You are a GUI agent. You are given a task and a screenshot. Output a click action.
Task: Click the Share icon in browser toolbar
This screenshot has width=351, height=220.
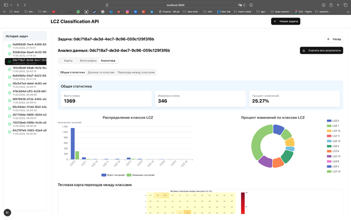pyautogui.click(x=330, y=5)
